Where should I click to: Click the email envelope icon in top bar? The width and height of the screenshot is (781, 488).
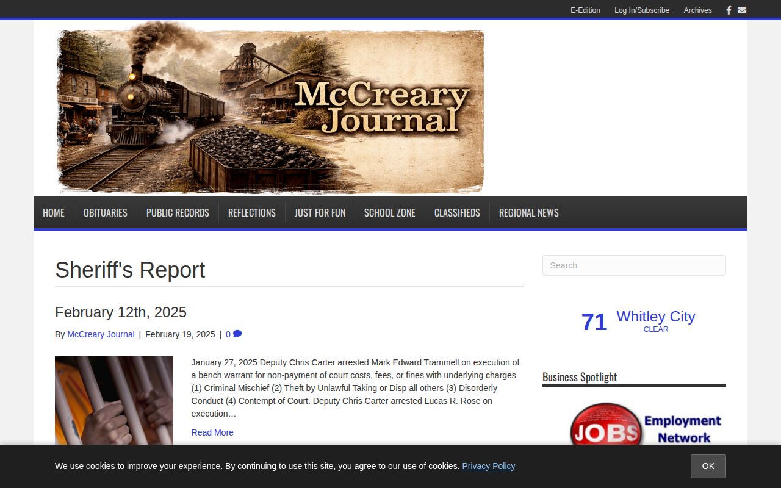coord(742,10)
